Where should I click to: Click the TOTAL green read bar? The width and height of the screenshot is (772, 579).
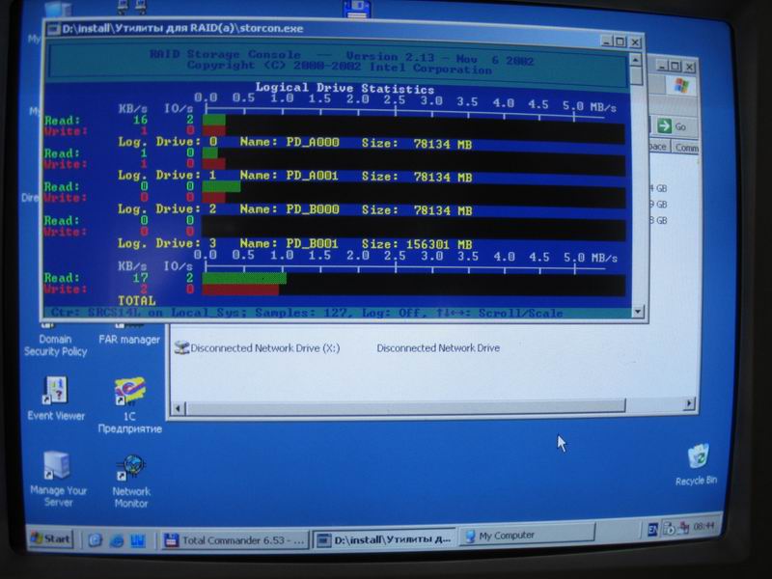244,278
